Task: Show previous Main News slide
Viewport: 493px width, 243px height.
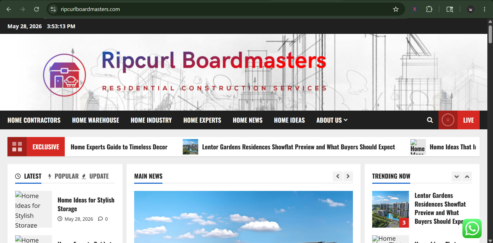Action: (x=338, y=176)
